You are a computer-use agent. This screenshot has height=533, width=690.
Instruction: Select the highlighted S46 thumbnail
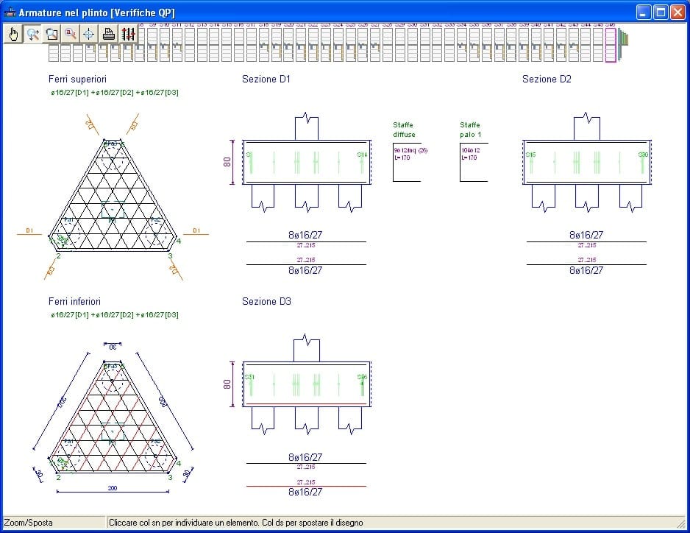[x=610, y=44]
